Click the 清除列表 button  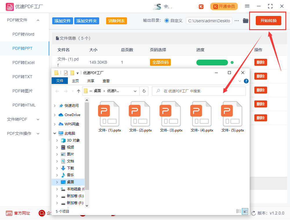116,21
